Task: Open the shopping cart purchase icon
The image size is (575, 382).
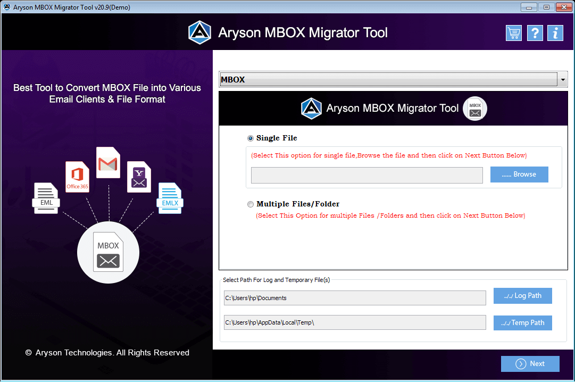Action: [x=514, y=33]
